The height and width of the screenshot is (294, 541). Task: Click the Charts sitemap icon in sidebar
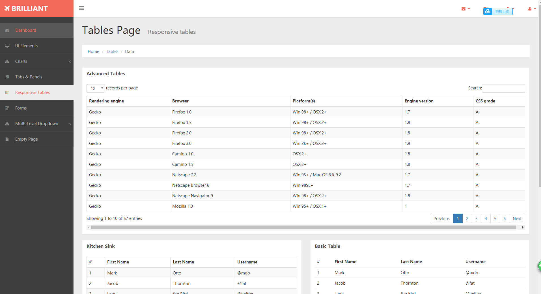click(x=7, y=61)
